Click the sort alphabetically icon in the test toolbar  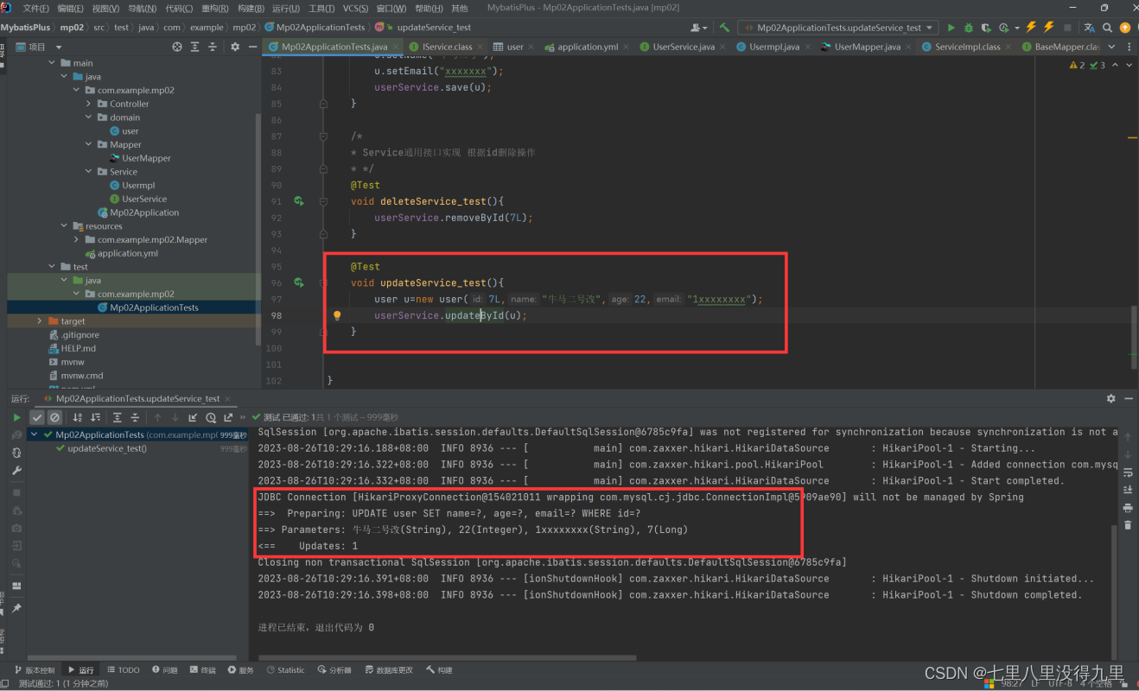click(x=77, y=417)
